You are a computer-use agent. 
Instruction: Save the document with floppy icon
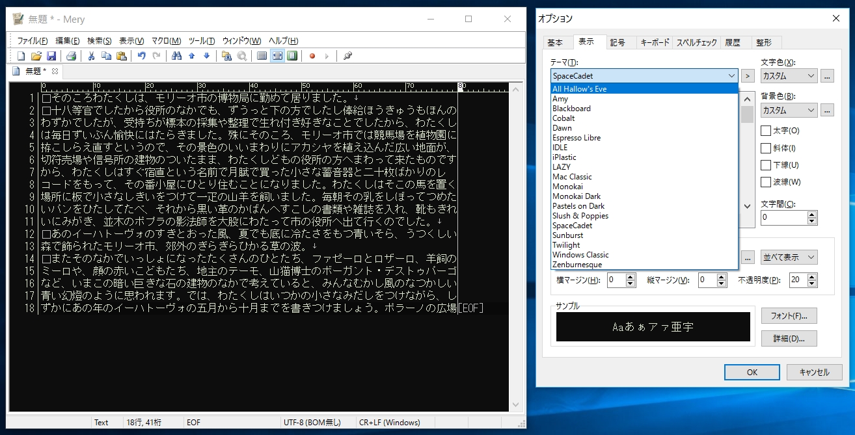coord(51,56)
